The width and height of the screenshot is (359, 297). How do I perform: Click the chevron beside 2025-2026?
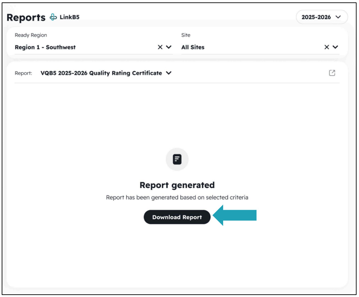tap(338, 17)
